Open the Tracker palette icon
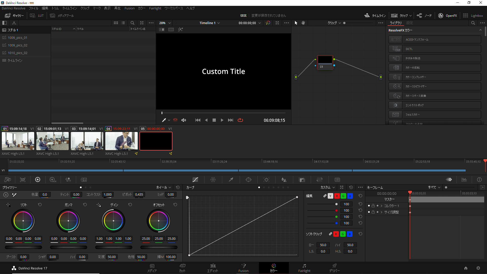 [x=266, y=180]
